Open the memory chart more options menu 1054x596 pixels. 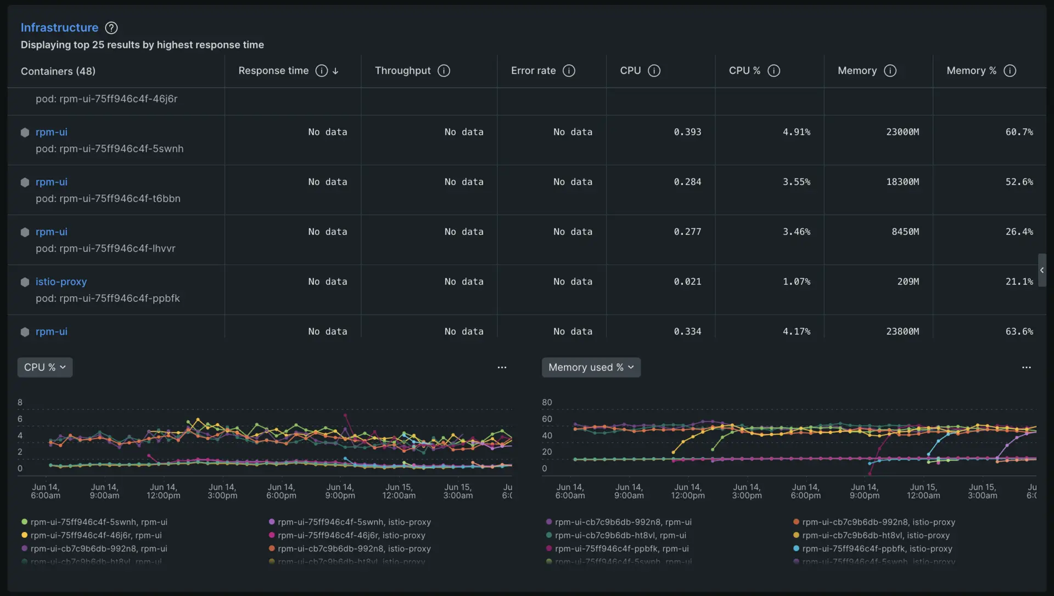pos(1026,367)
